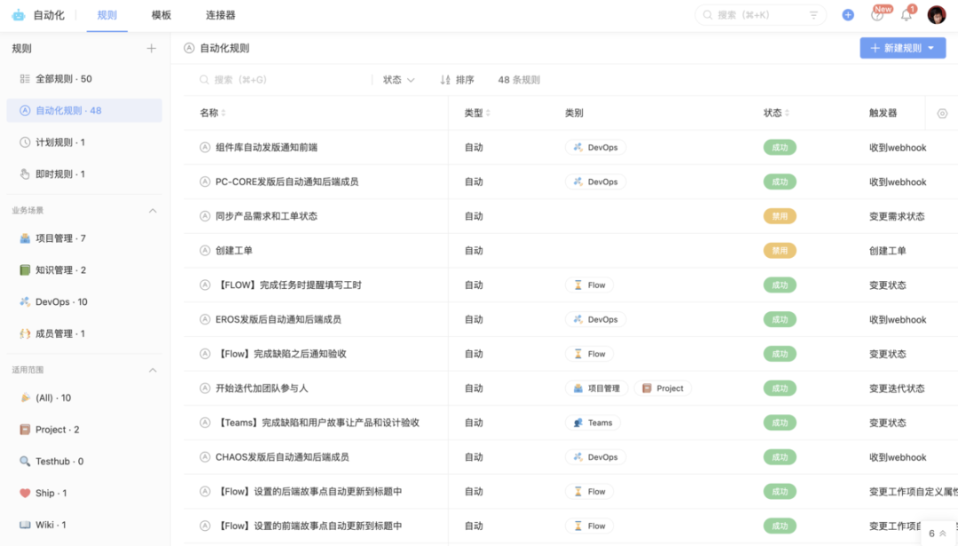Collapse the 业务场景 section
Image resolution: width=958 pixels, height=546 pixels.
[x=152, y=211]
